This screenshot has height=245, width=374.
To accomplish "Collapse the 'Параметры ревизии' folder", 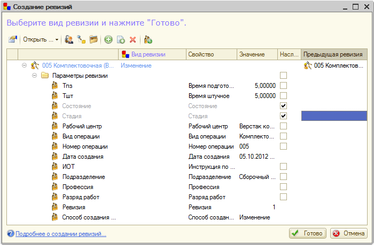I will click(35, 76).
